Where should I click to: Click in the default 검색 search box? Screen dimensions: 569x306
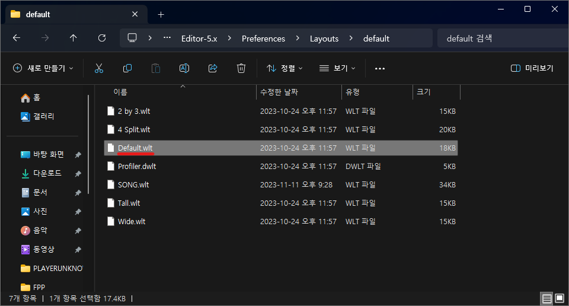502,38
